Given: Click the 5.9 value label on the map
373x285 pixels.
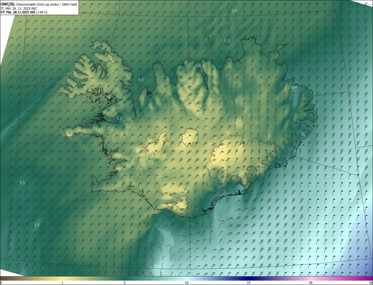Looking at the screenshot, I should click(37, 225).
